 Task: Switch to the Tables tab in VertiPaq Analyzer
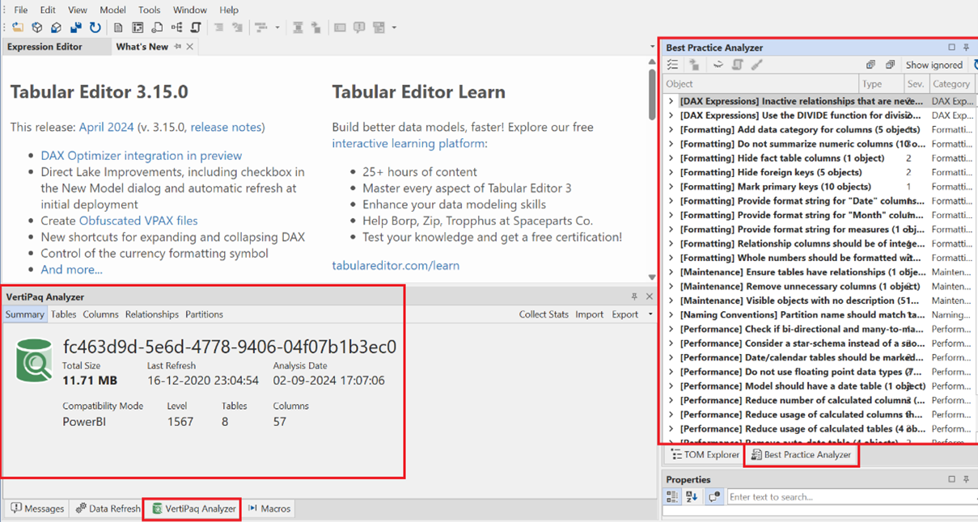tap(63, 314)
